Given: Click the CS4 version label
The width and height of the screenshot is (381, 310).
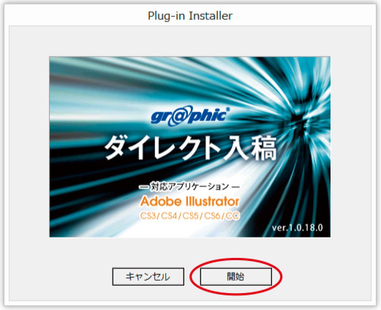Looking at the screenshot, I should tap(170, 216).
